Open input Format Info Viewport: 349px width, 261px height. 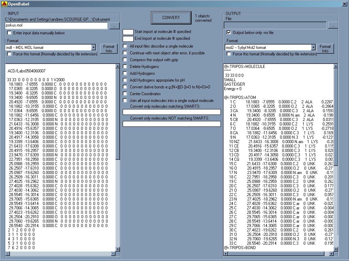109,49
